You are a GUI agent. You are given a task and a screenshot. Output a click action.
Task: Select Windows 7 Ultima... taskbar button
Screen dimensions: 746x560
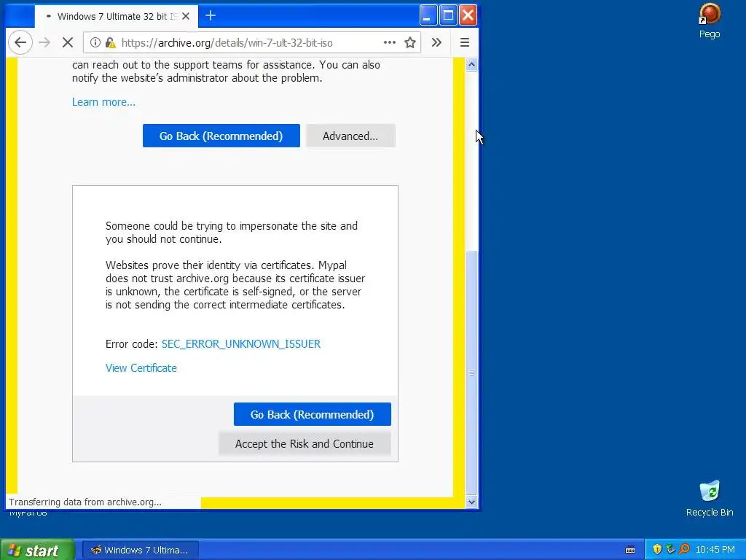click(141, 550)
